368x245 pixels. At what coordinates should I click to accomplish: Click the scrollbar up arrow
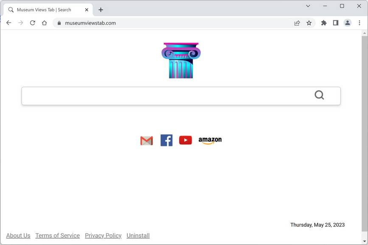[365, 33]
